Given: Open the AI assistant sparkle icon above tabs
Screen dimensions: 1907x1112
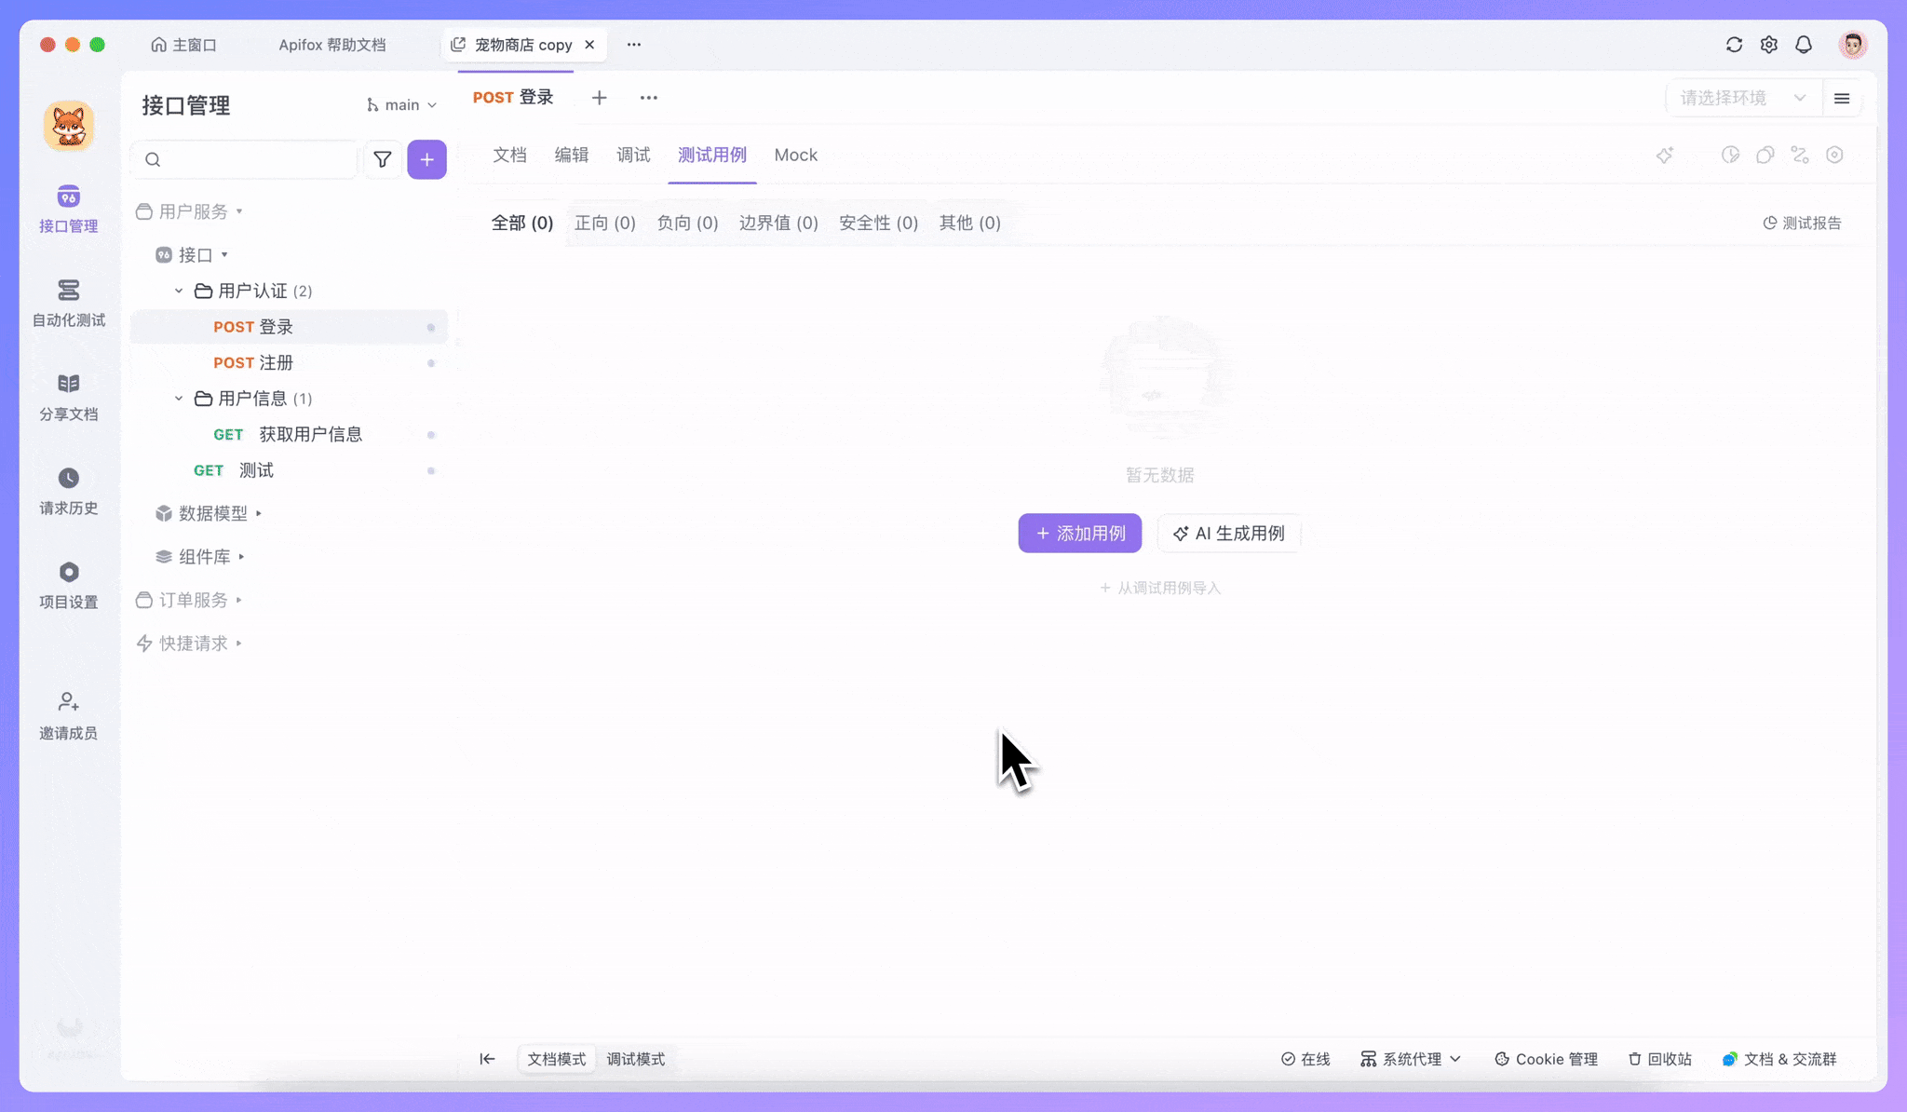Looking at the screenshot, I should click(1666, 155).
